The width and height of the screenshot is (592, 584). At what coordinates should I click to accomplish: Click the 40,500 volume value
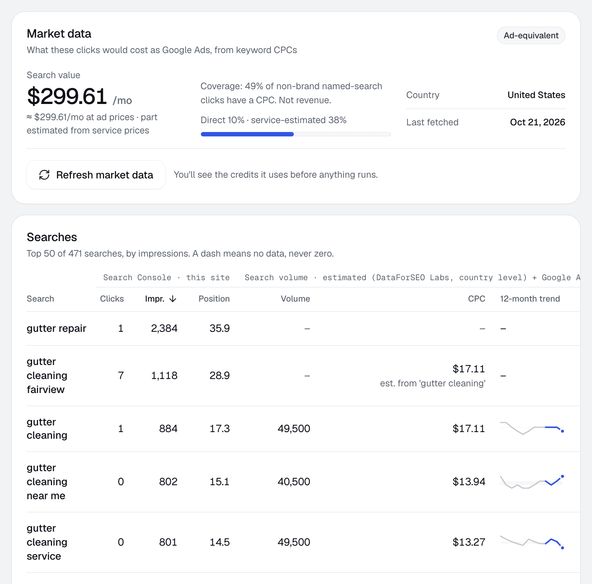pos(294,482)
